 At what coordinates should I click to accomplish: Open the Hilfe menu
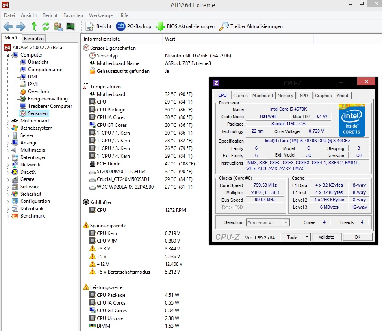[x=123, y=15]
